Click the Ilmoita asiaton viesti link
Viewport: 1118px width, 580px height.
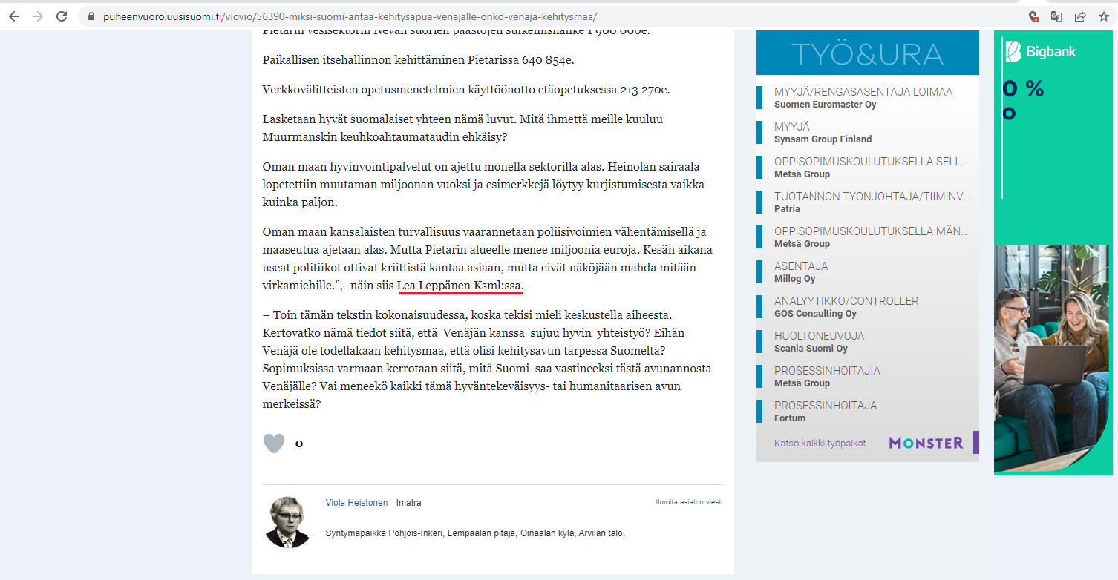[689, 502]
